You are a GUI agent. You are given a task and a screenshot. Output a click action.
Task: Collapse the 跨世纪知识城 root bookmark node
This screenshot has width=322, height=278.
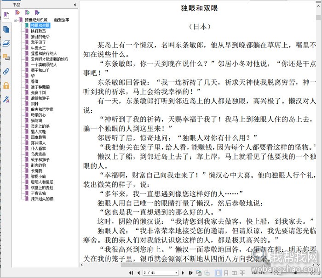[15, 20]
